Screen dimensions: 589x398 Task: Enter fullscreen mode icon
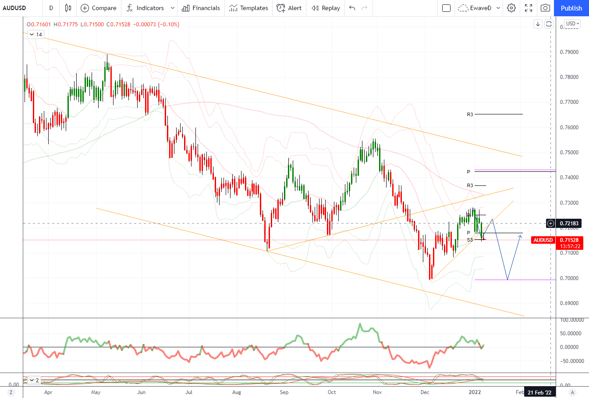point(529,8)
